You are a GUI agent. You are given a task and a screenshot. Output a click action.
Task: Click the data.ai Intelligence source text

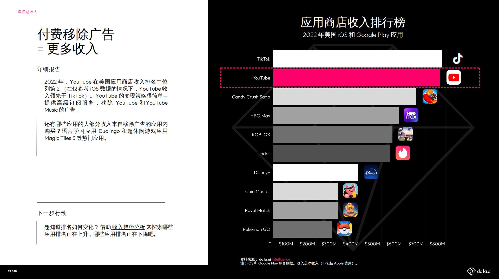pyautogui.click(x=274, y=259)
